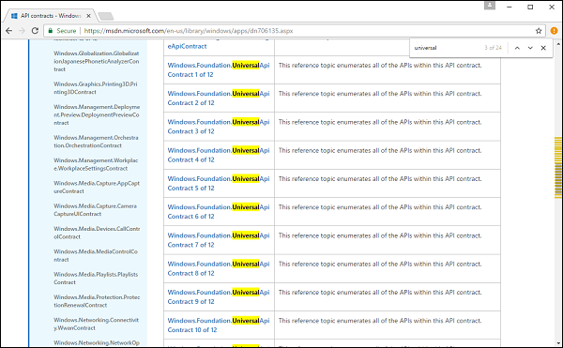Viewport: 563px width, 348px height.
Task: Click the address bar URL
Action: click(x=189, y=31)
